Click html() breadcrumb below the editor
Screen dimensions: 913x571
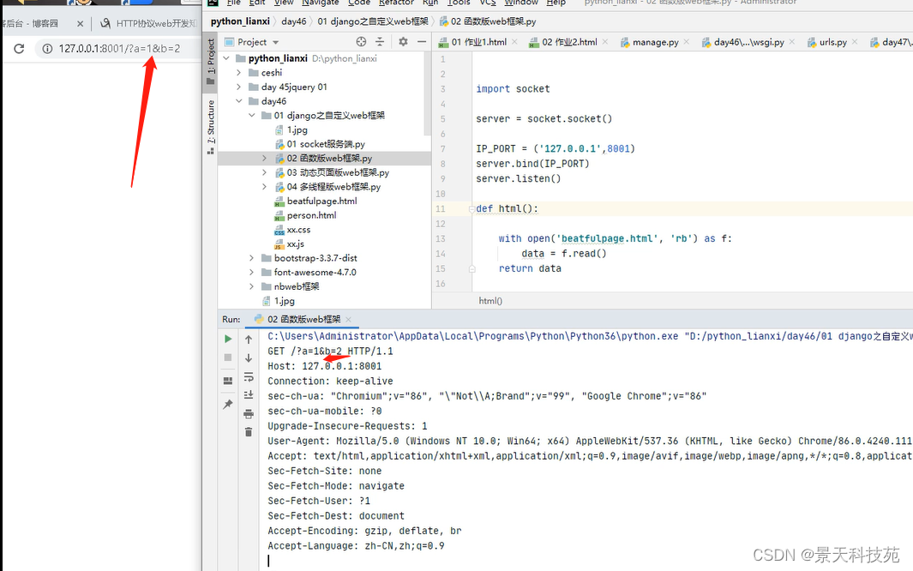pos(490,301)
